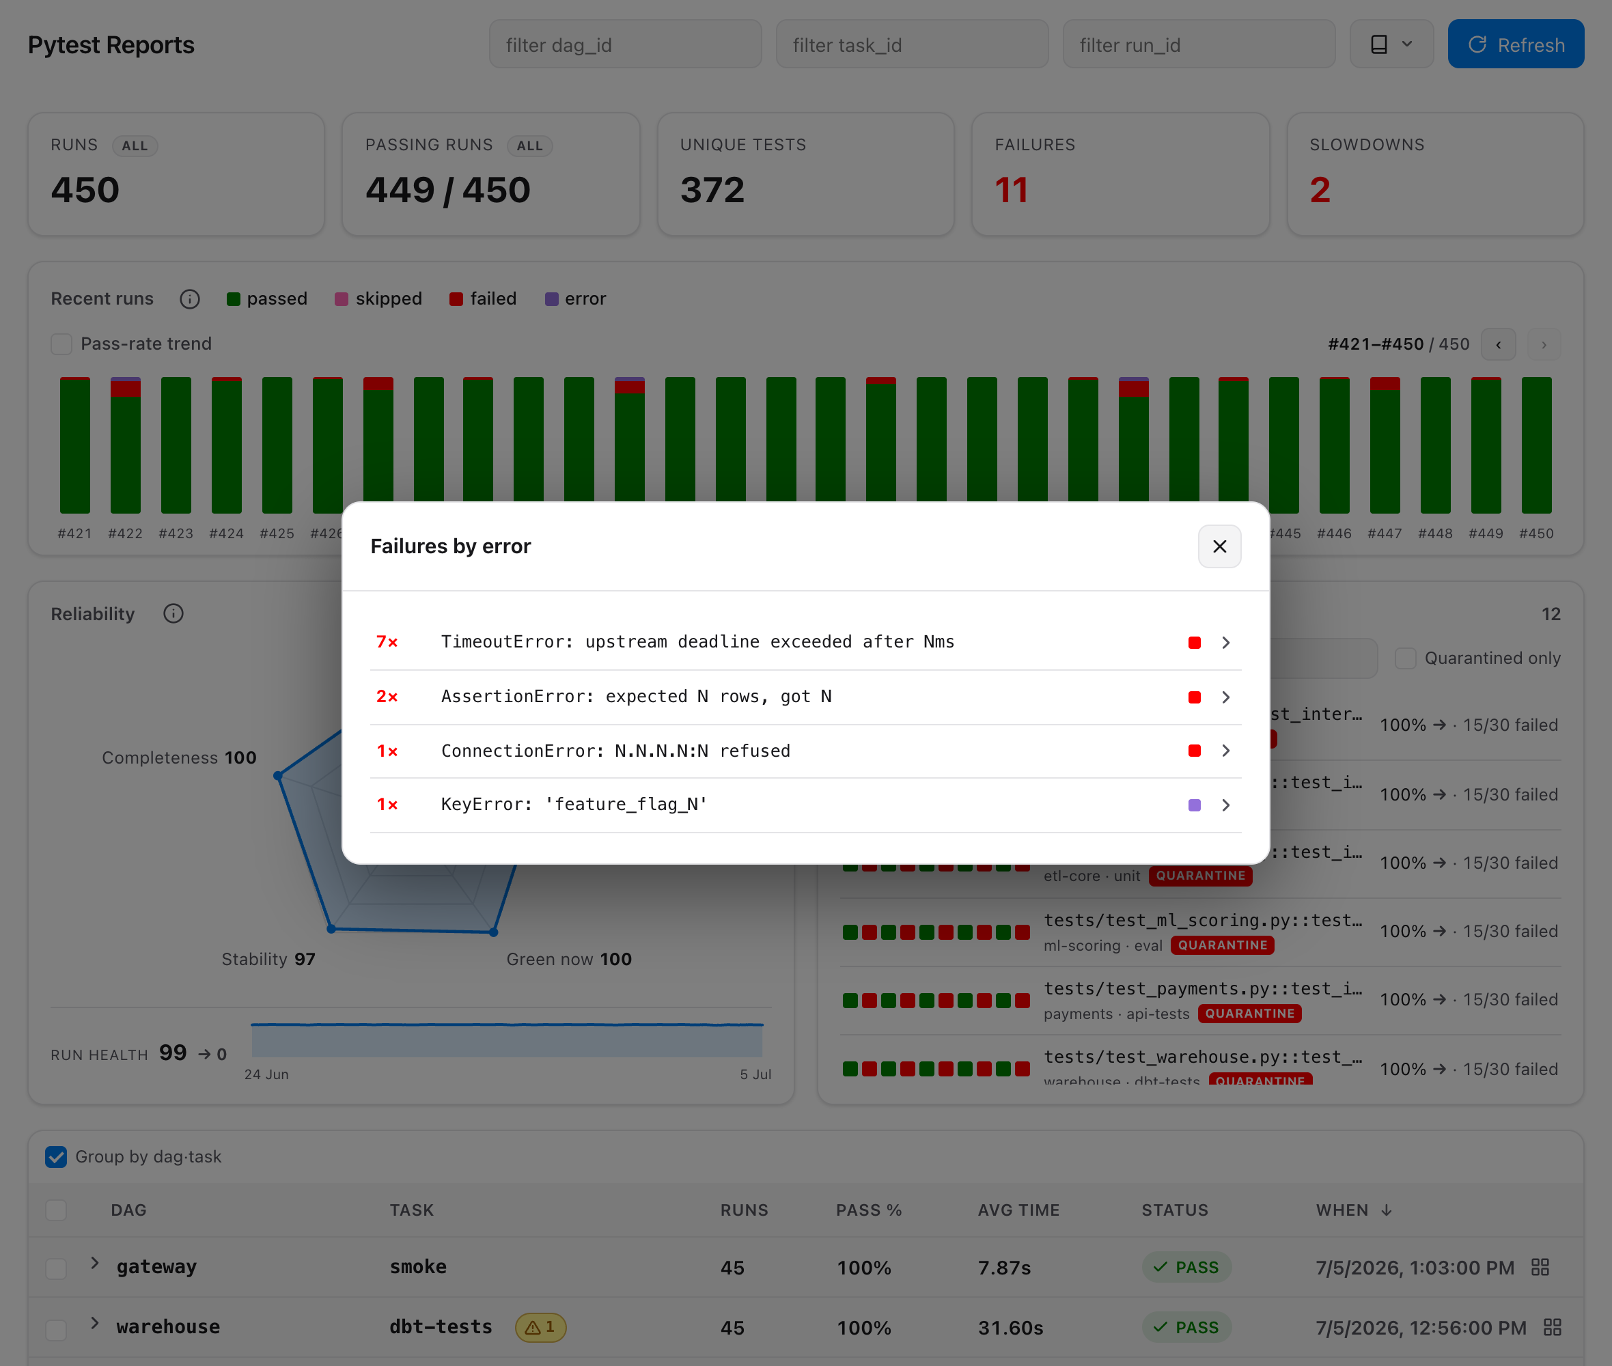
Task: Toggle the skipped legend item
Action: (x=378, y=299)
